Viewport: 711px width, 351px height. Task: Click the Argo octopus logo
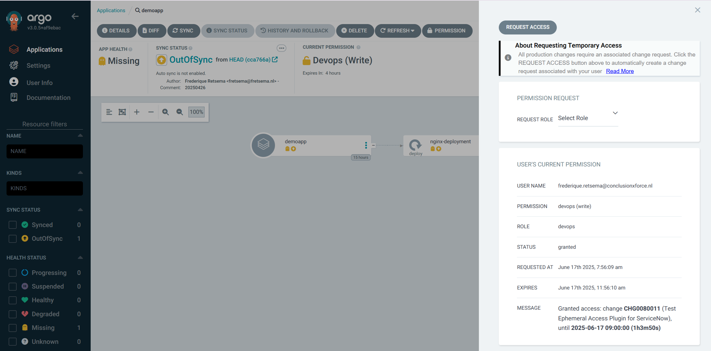pos(14,21)
